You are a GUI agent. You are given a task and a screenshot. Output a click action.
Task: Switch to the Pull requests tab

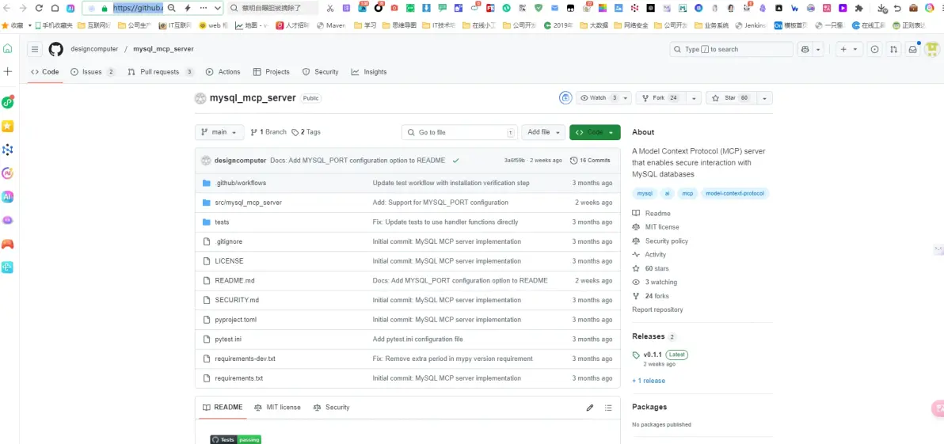coord(160,72)
